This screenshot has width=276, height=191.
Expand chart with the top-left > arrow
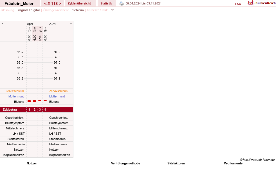coord(2,23)
